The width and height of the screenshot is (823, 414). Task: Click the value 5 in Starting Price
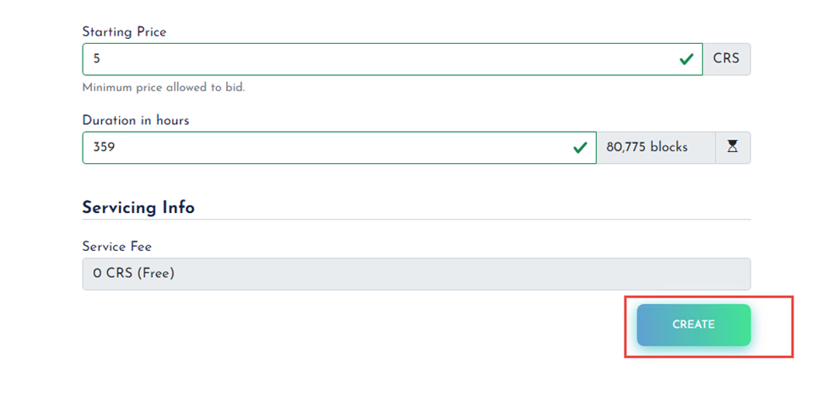[x=97, y=59]
